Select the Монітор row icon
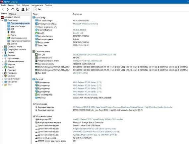Image resolution: width=189 pixels, height=144 pixels. (x=36, y=98)
